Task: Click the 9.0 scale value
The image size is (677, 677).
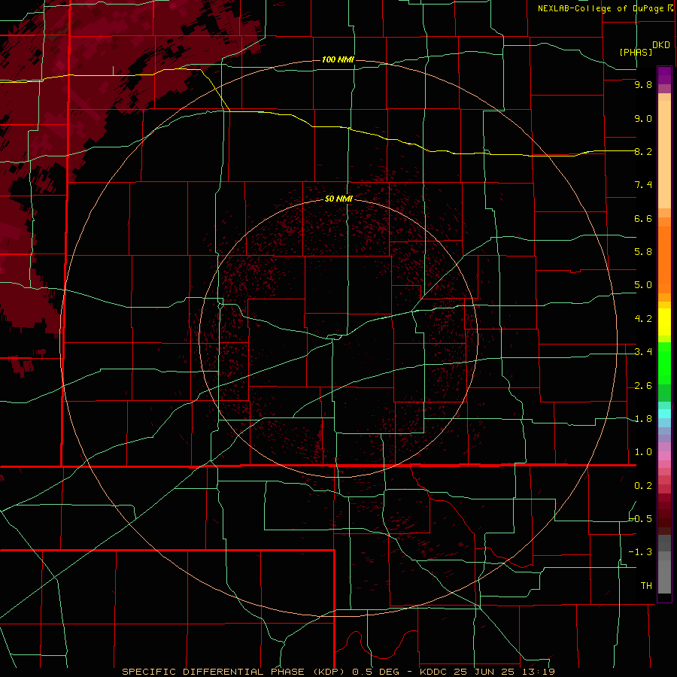Action: coord(643,118)
